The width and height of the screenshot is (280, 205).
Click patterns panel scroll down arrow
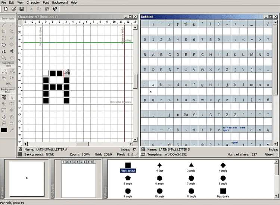pos(276,196)
